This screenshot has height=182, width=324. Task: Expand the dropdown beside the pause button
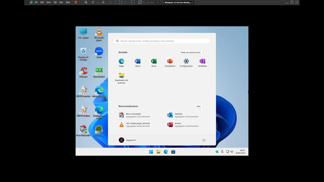[79, 2]
